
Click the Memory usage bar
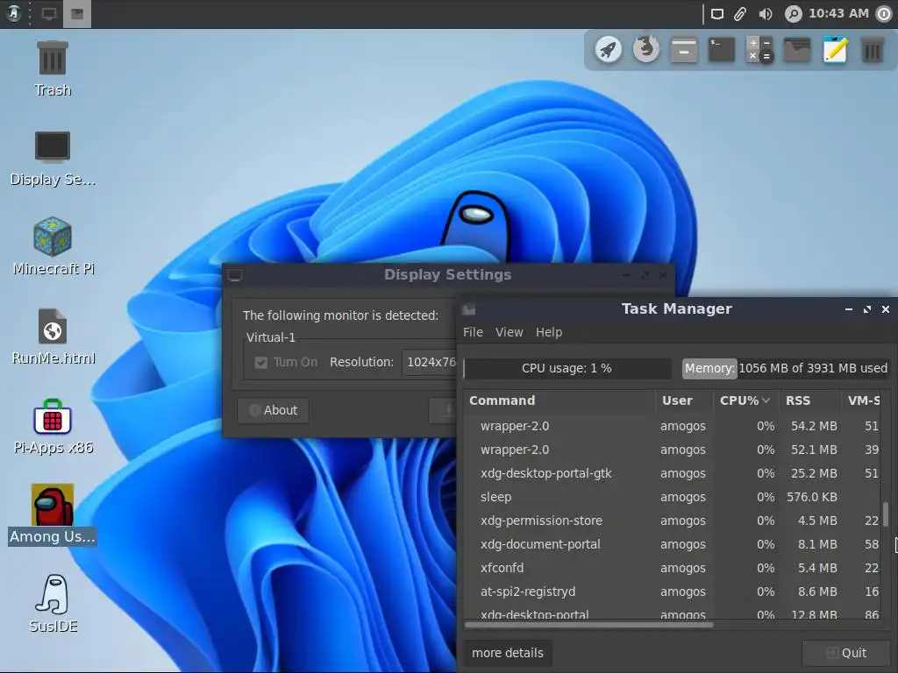(x=785, y=369)
